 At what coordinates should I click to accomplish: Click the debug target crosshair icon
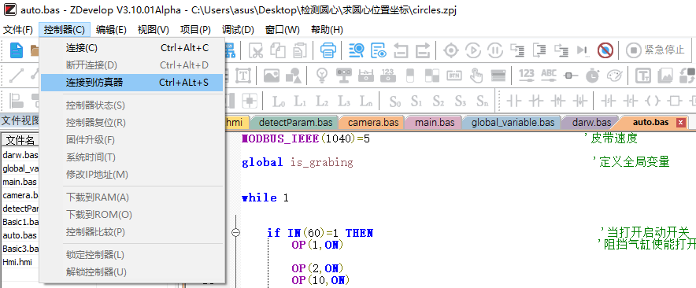pos(451,50)
